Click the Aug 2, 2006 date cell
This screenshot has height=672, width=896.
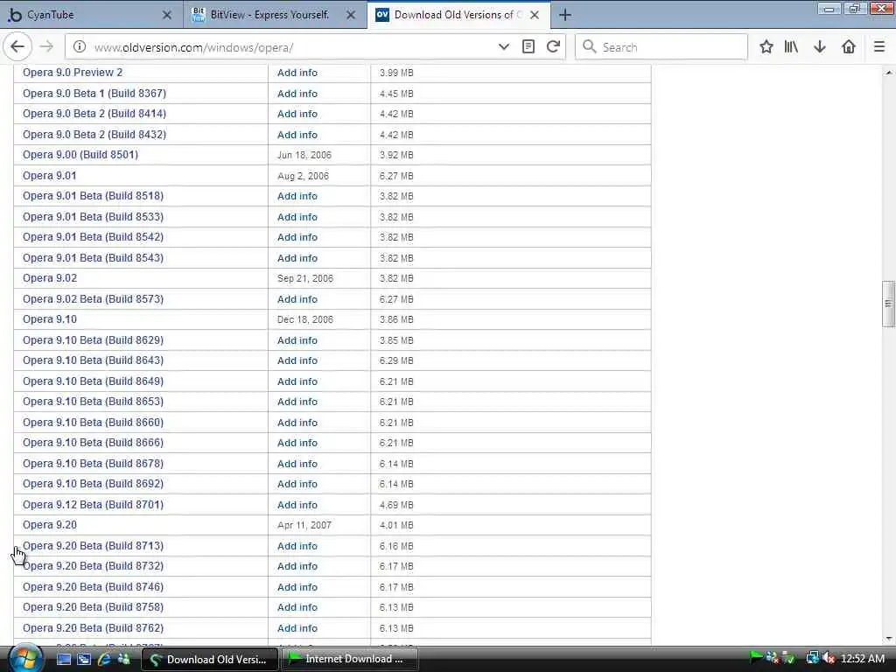[x=303, y=176]
